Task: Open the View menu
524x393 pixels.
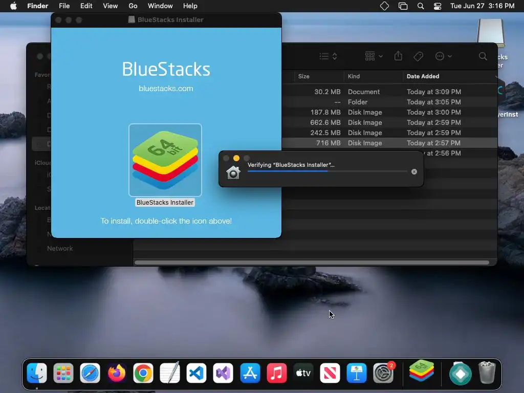Action: (x=111, y=6)
